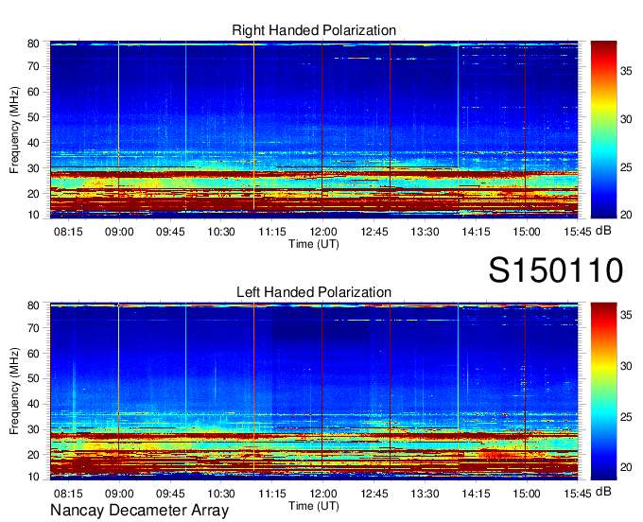Click the 14:15 time tick on the lower plot
Viewport: 643px width, 522px height.
point(476,494)
